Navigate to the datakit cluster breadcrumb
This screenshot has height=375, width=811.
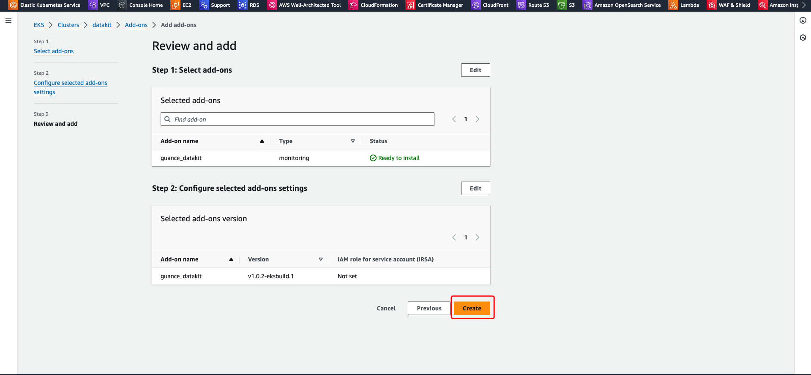tap(102, 25)
